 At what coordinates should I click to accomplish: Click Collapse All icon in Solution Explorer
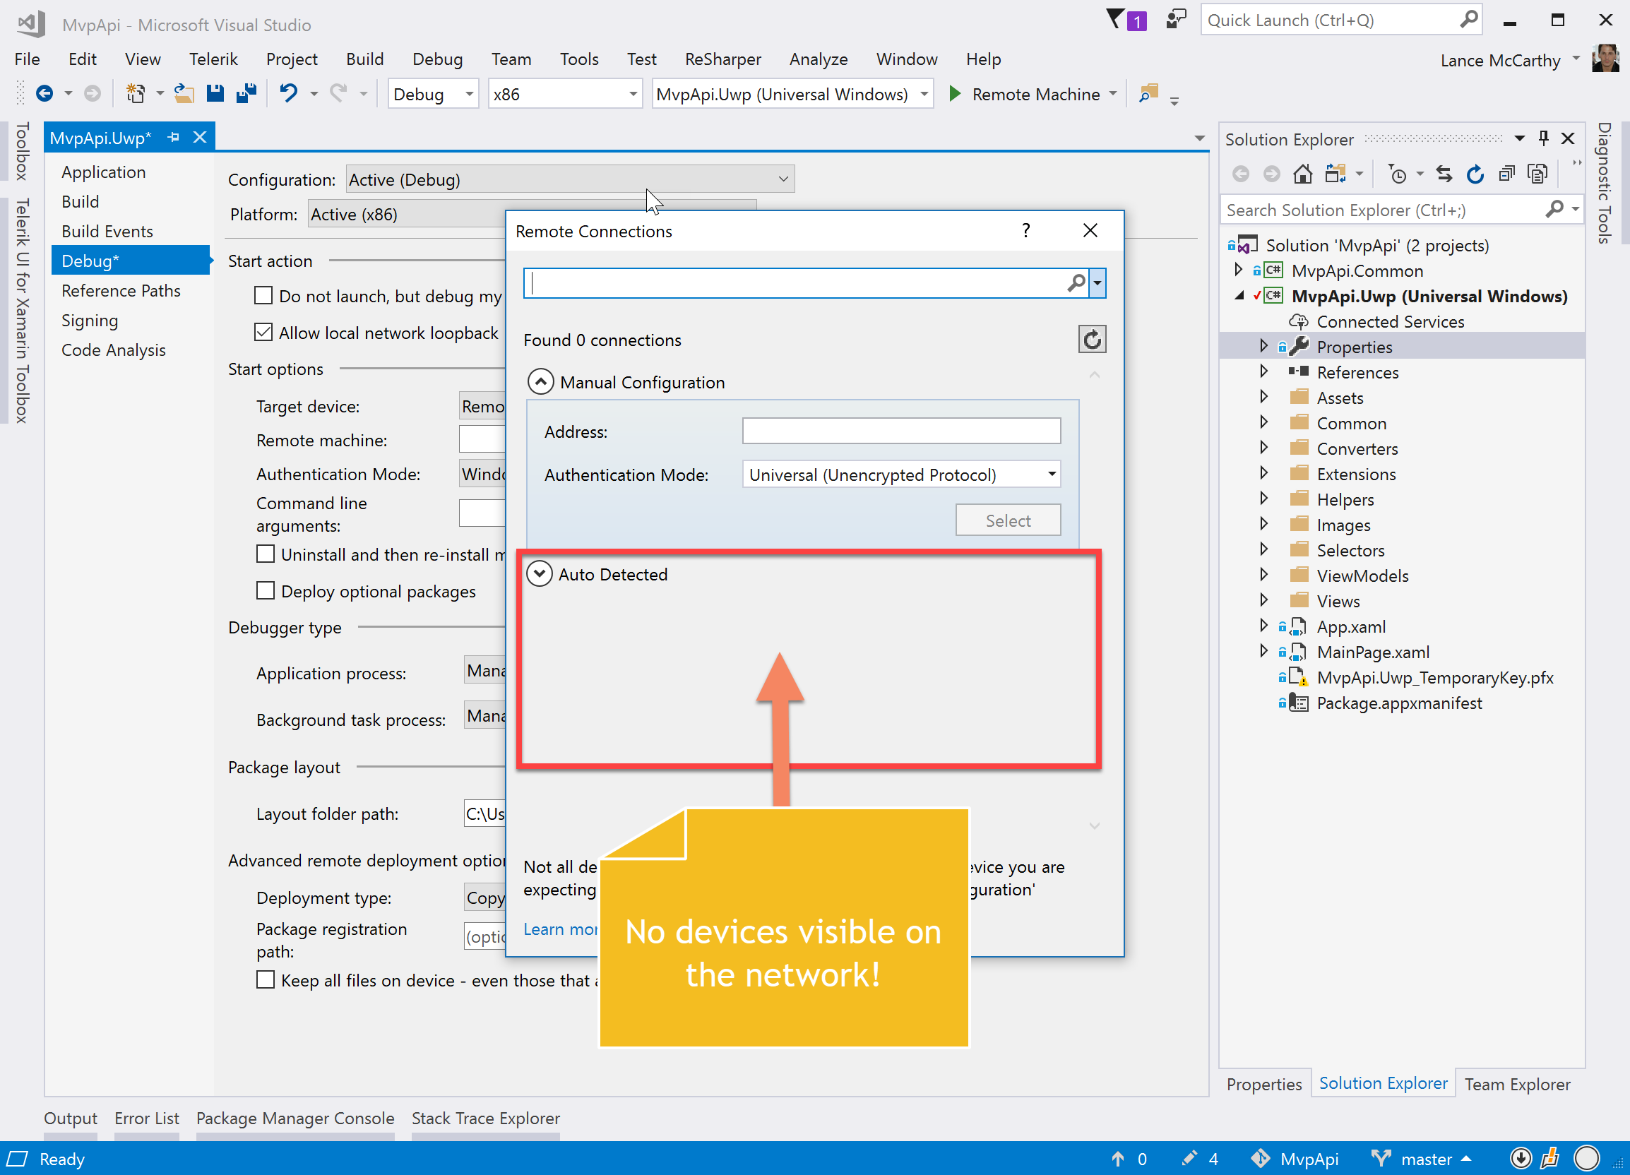(x=1506, y=174)
